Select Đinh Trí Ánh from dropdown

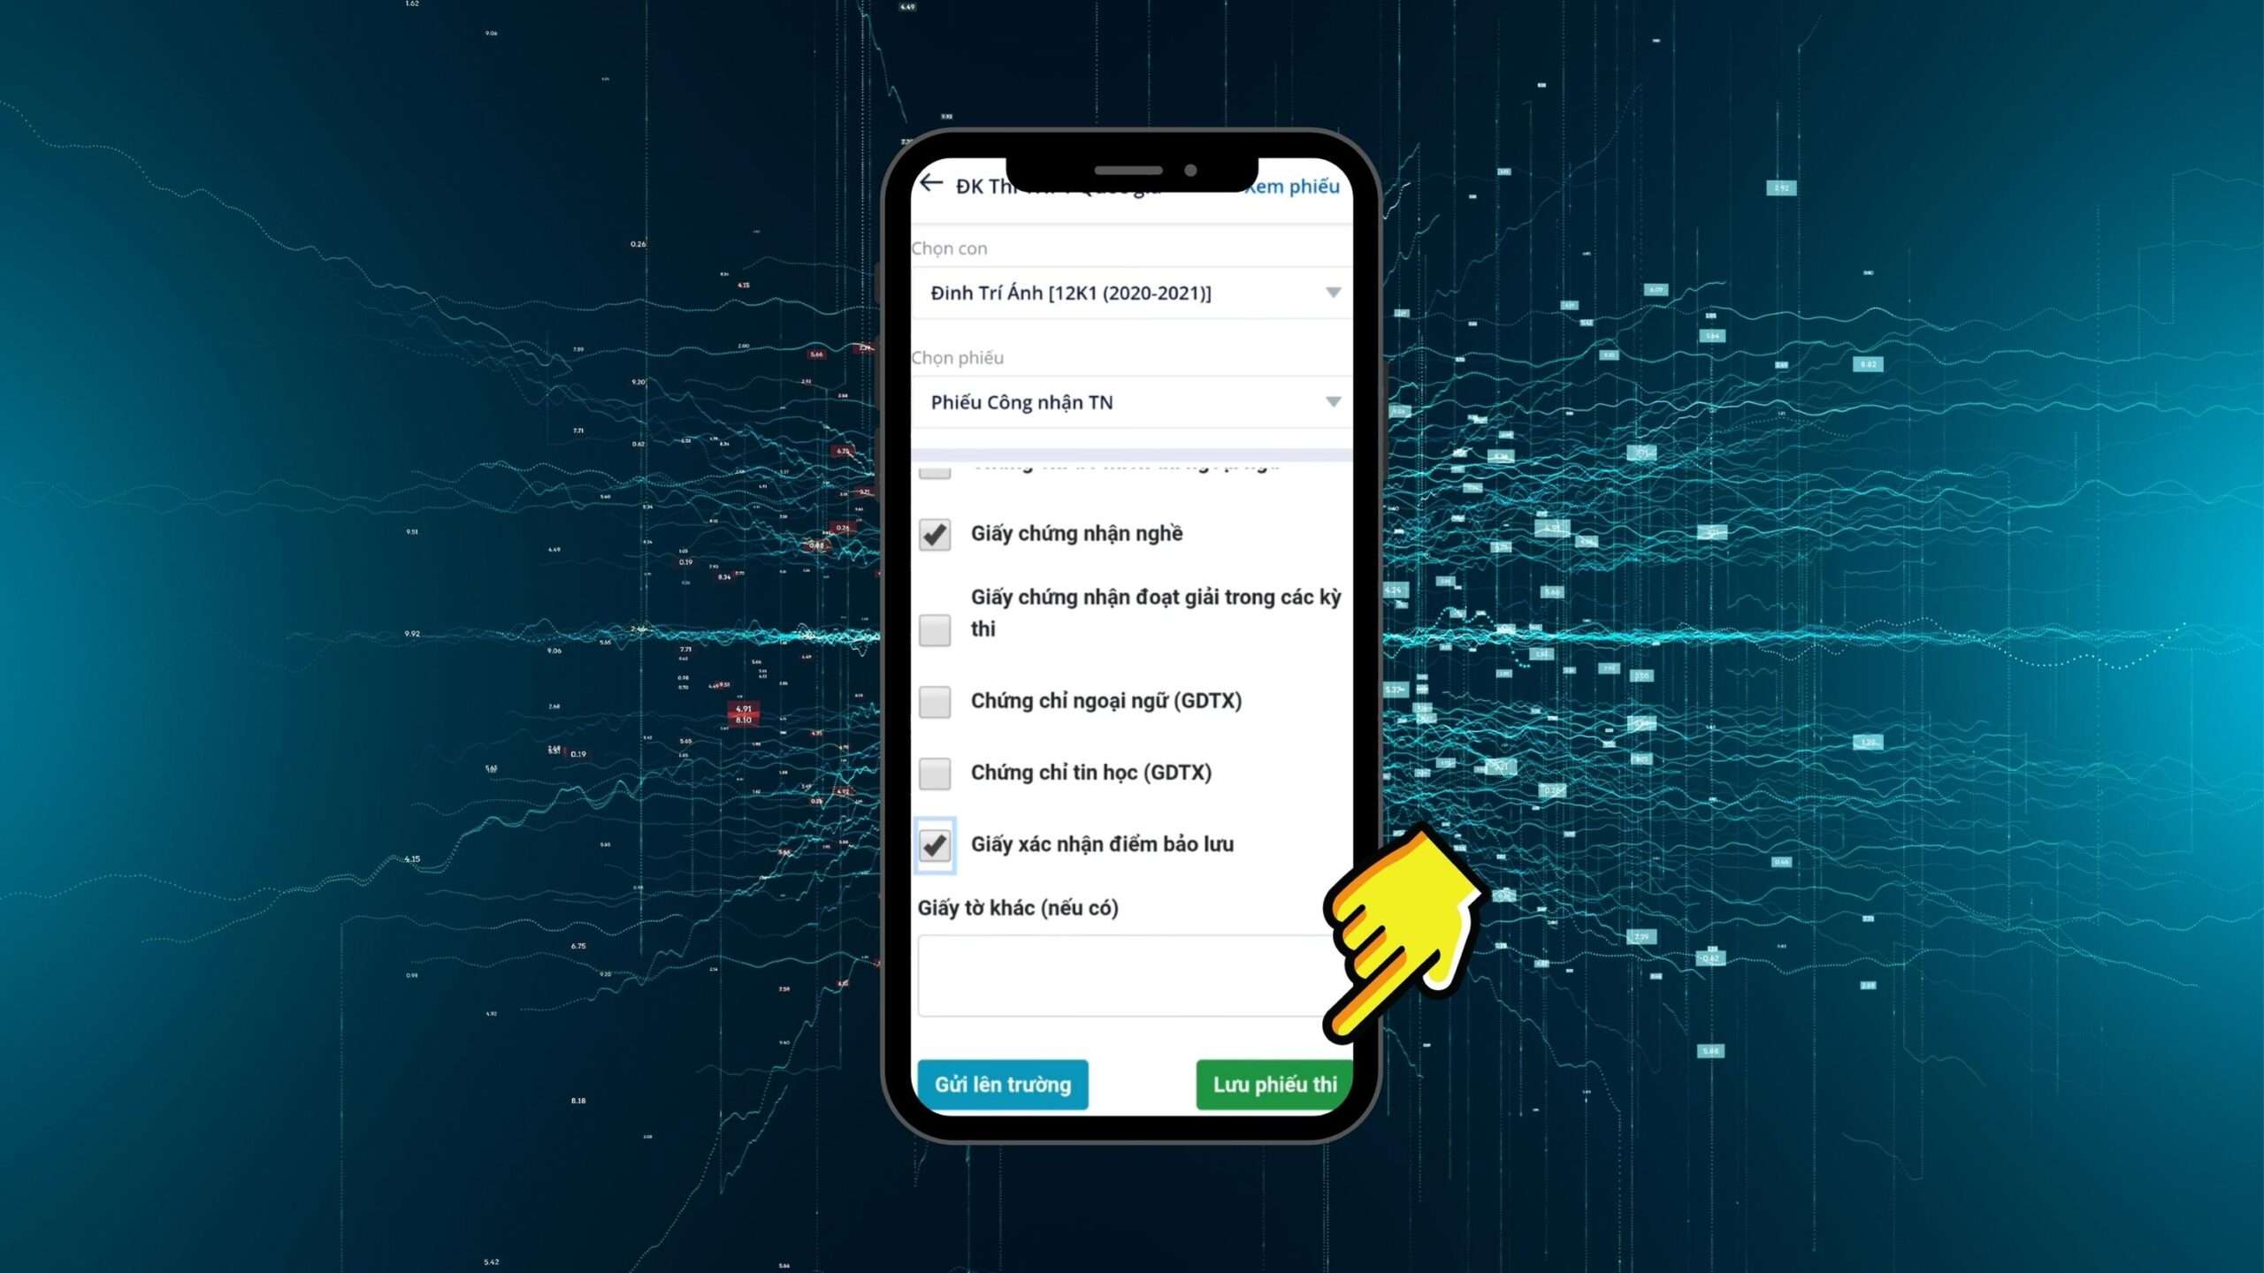(x=1132, y=293)
